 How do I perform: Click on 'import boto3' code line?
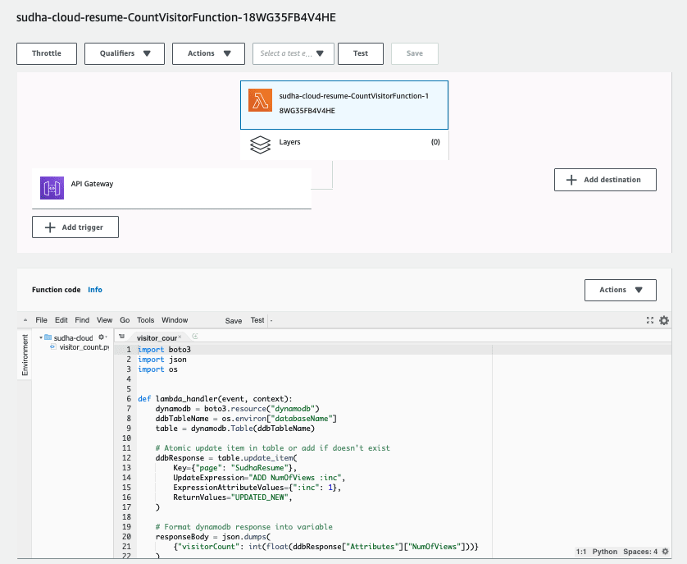tap(164, 350)
